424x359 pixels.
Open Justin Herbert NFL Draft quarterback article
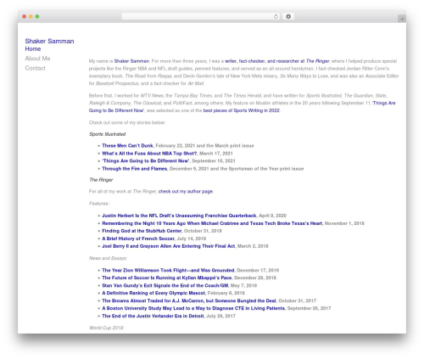(179, 216)
